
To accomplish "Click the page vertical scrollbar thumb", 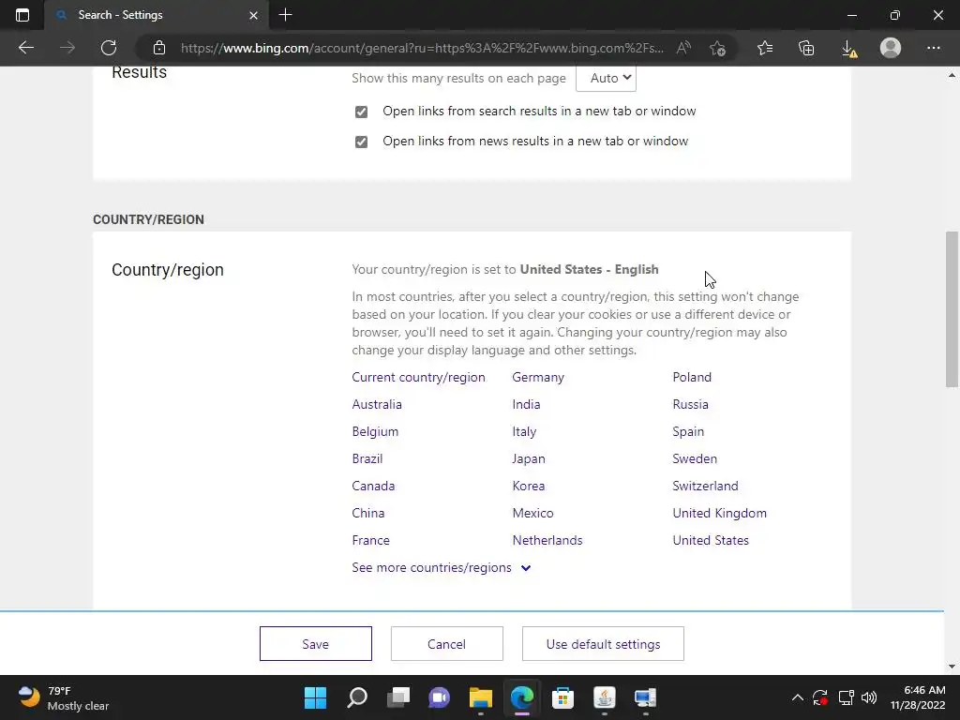I will 952,309.
